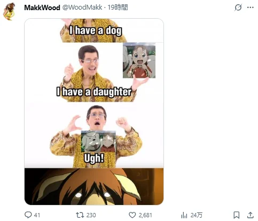258x221 pixels.
Task: Click the MakkWood display name
Action: point(42,7)
